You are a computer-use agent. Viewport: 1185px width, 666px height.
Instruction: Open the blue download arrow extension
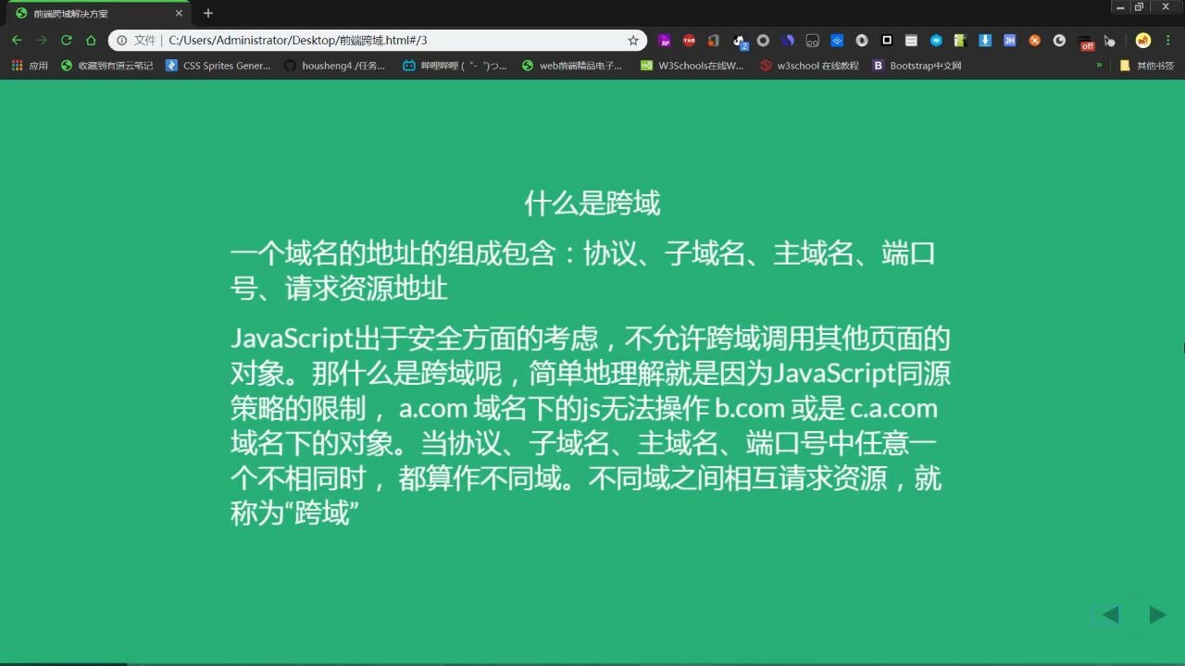tap(985, 41)
